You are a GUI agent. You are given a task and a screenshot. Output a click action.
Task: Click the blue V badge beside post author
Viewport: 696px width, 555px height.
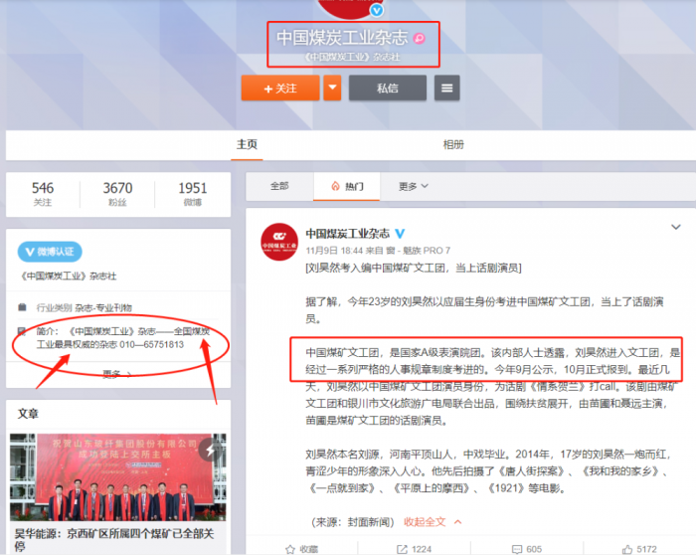[400, 234]
